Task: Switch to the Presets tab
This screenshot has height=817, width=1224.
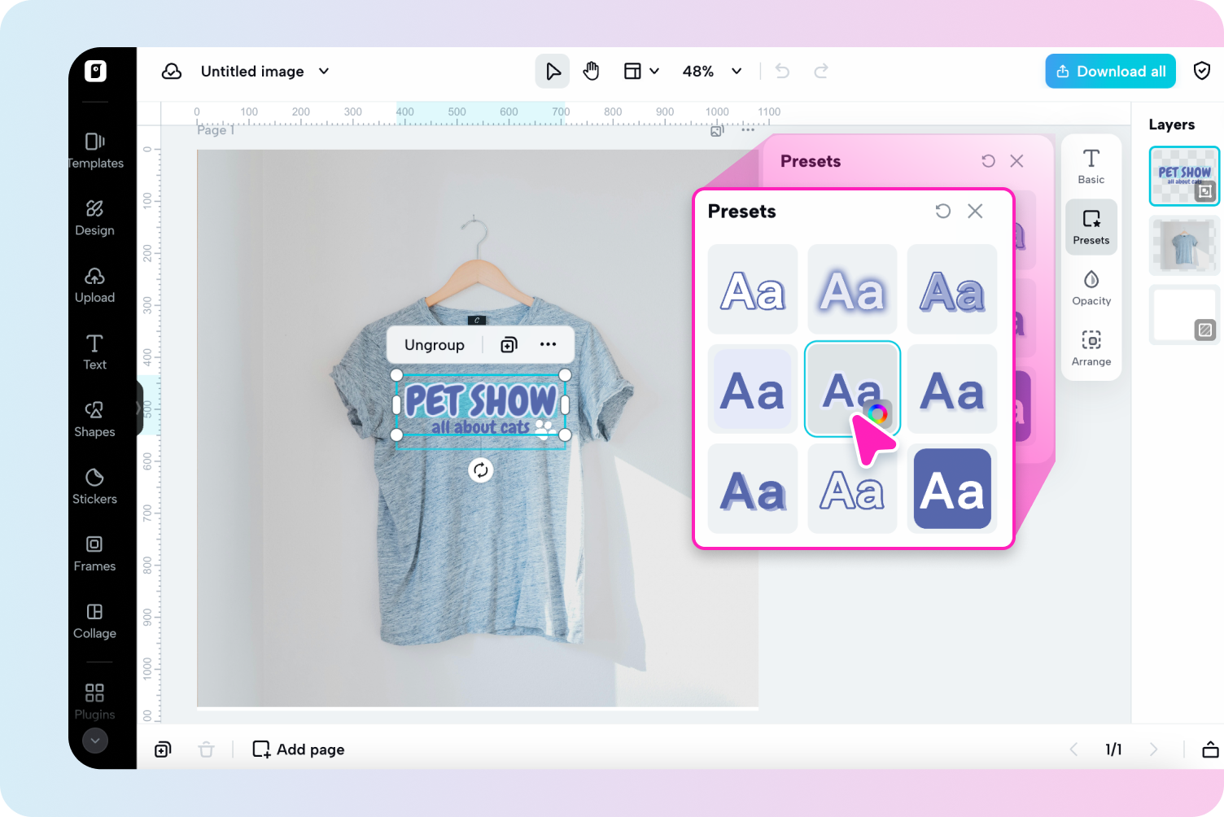Action: click(1091, 226)
